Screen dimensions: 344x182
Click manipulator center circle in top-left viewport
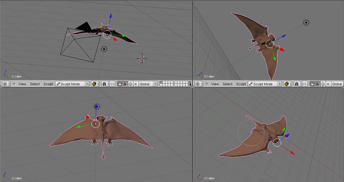[107, 34]
